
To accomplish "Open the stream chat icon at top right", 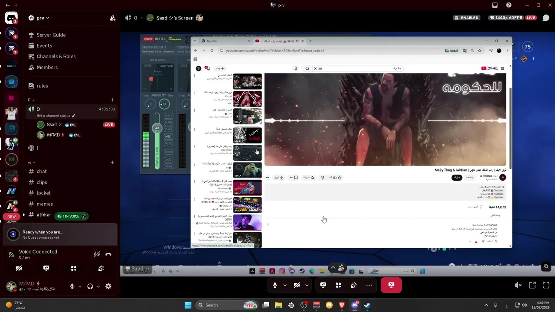I will pos(546,18).
